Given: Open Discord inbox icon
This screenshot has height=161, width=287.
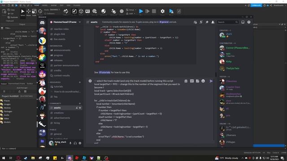Looking at the screenshot, I should pyautogui.click(x=243, y=22).
